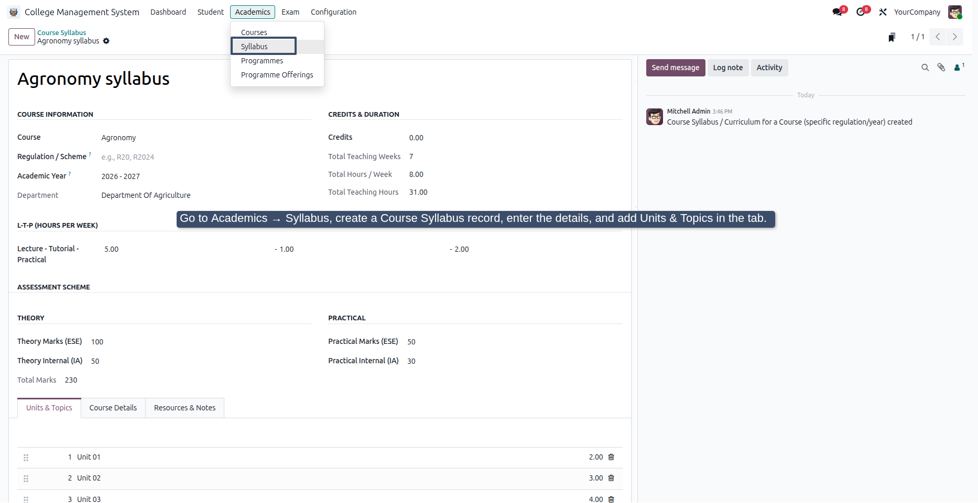The height and width of the screenshot is (503, 978).
Task: Search messages in the chatter
Action: pos(925,68)
